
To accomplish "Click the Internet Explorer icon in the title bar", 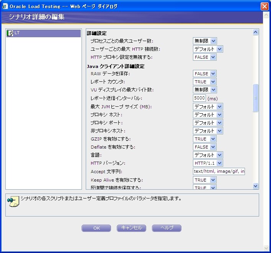I will [5, 6].
